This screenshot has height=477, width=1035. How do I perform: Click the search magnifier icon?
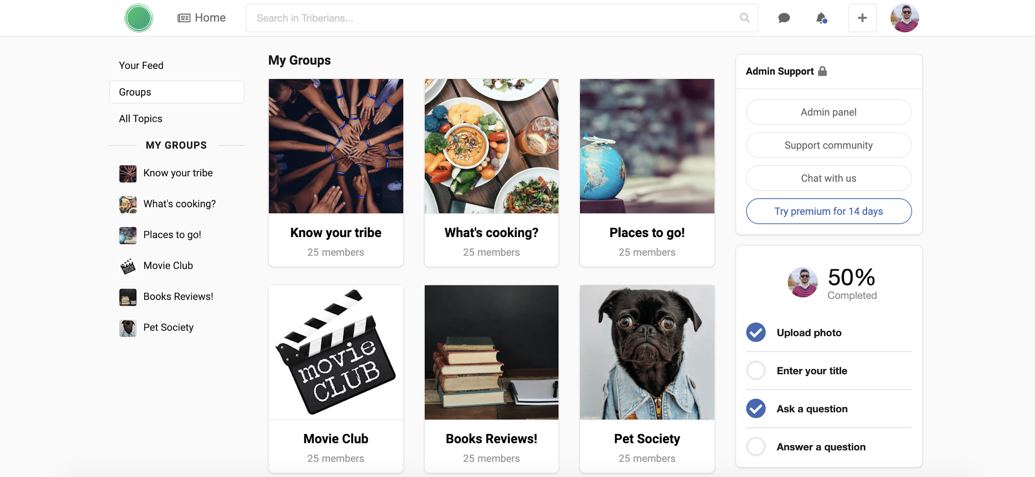click(744, 18)
